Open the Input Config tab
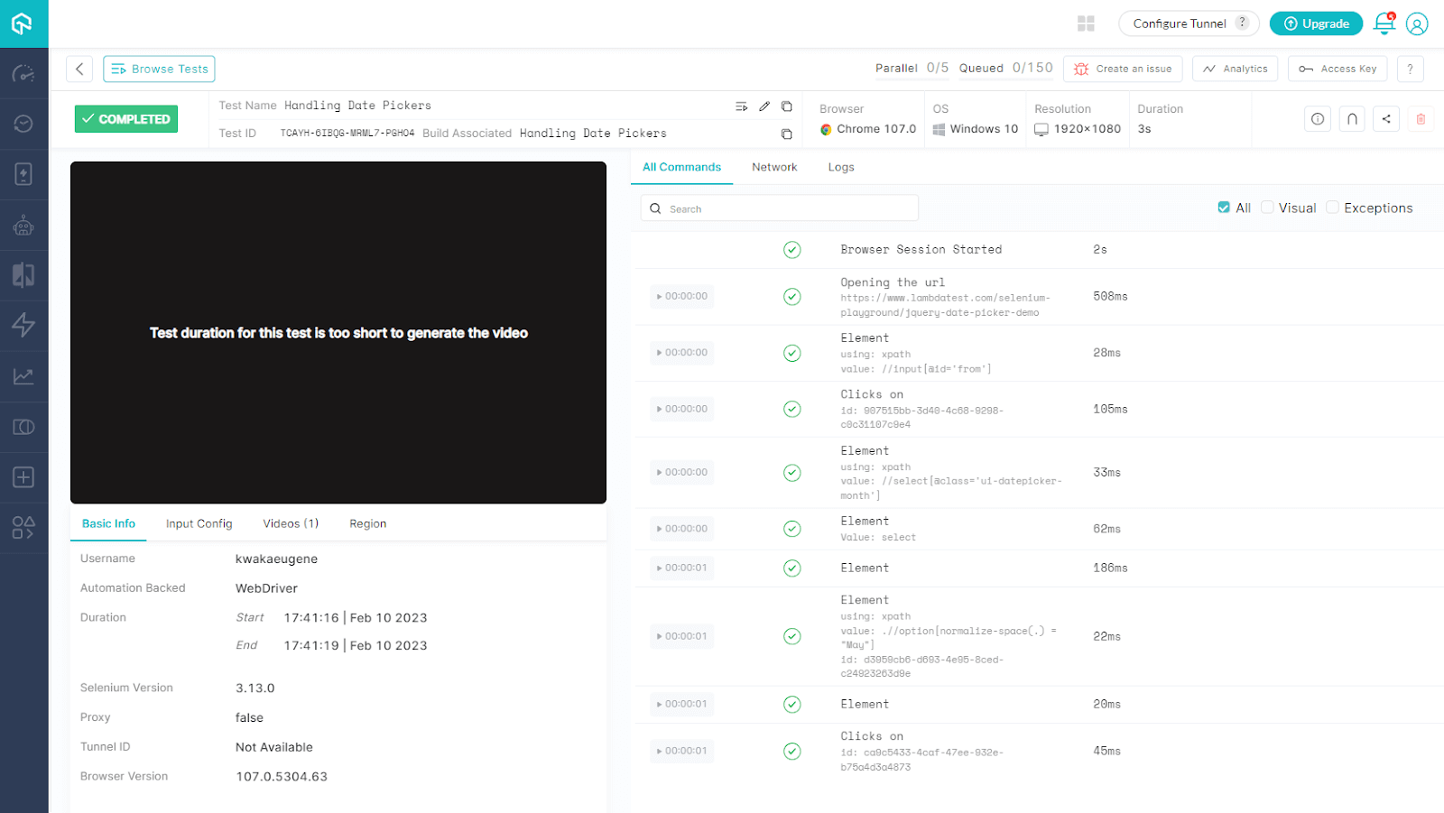The image size is (1444, 813). coord(198,523)
